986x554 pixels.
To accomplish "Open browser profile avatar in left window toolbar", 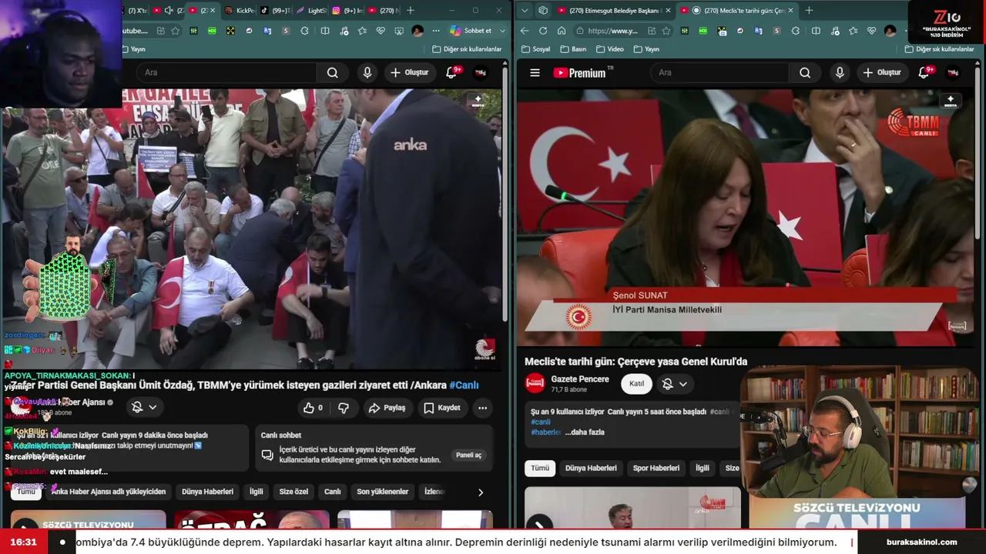I will (x=418, y=31).
